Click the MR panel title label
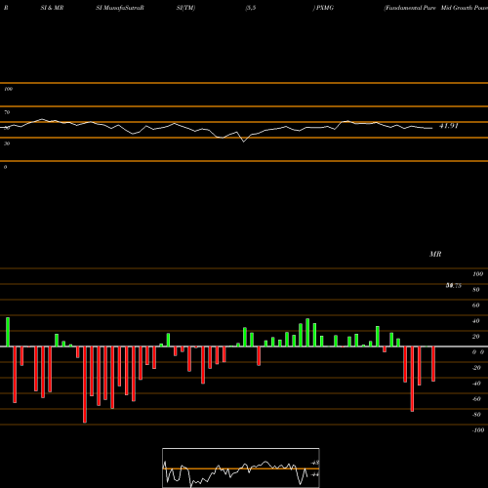 [x=435, y=254]
